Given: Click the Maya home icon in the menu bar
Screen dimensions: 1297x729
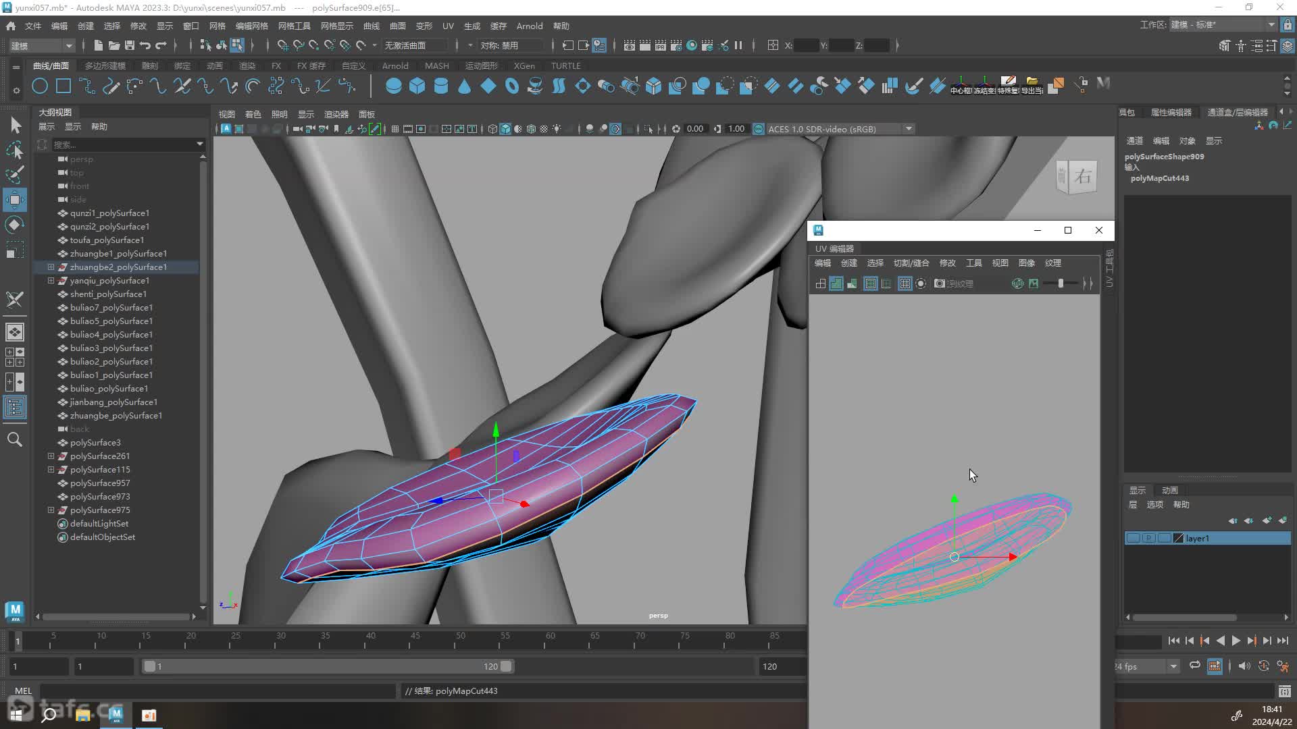Looking at the screenshot, I should (11, 26).
